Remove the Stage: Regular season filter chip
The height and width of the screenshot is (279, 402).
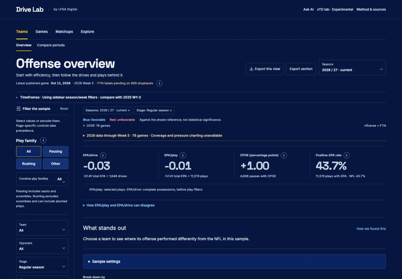[171, 110]
